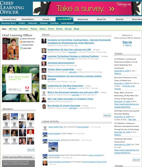The width and height of the screenshot is (142, 167).
Task: Open avatar beside 'Leadership for the Next Generation'
Action: [x=44, y=87]
